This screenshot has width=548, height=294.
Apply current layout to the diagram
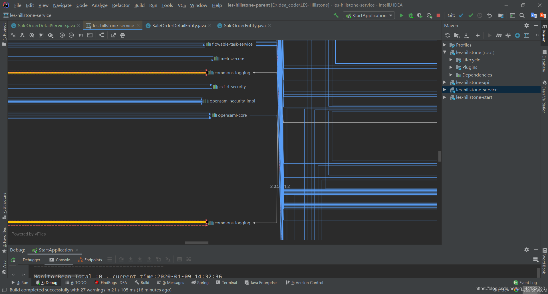101,35
